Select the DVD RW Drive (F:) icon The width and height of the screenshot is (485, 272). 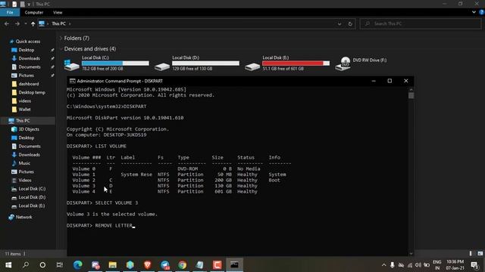343,63
